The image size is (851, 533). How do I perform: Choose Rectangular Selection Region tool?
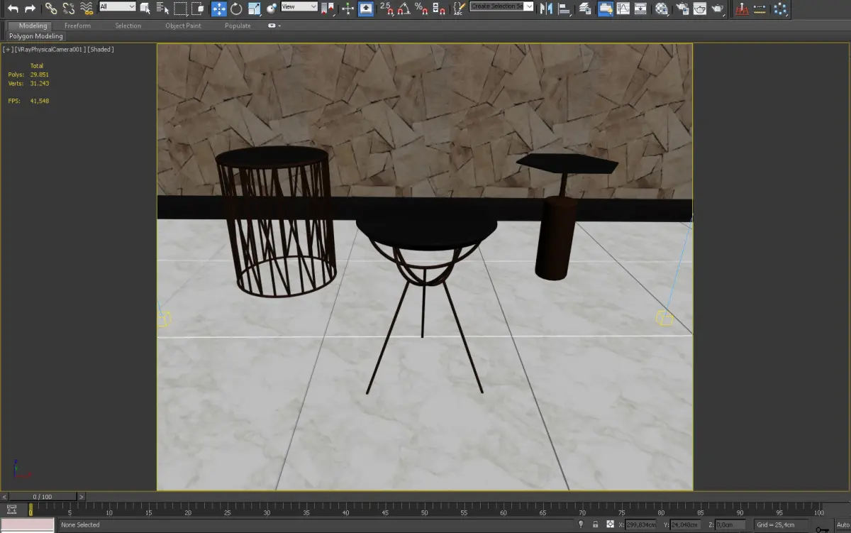click(x=180, y=9)
